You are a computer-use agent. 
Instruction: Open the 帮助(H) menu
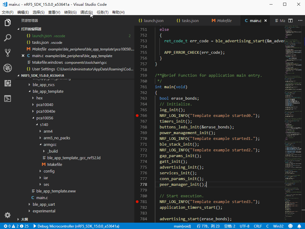pos(118,12)
